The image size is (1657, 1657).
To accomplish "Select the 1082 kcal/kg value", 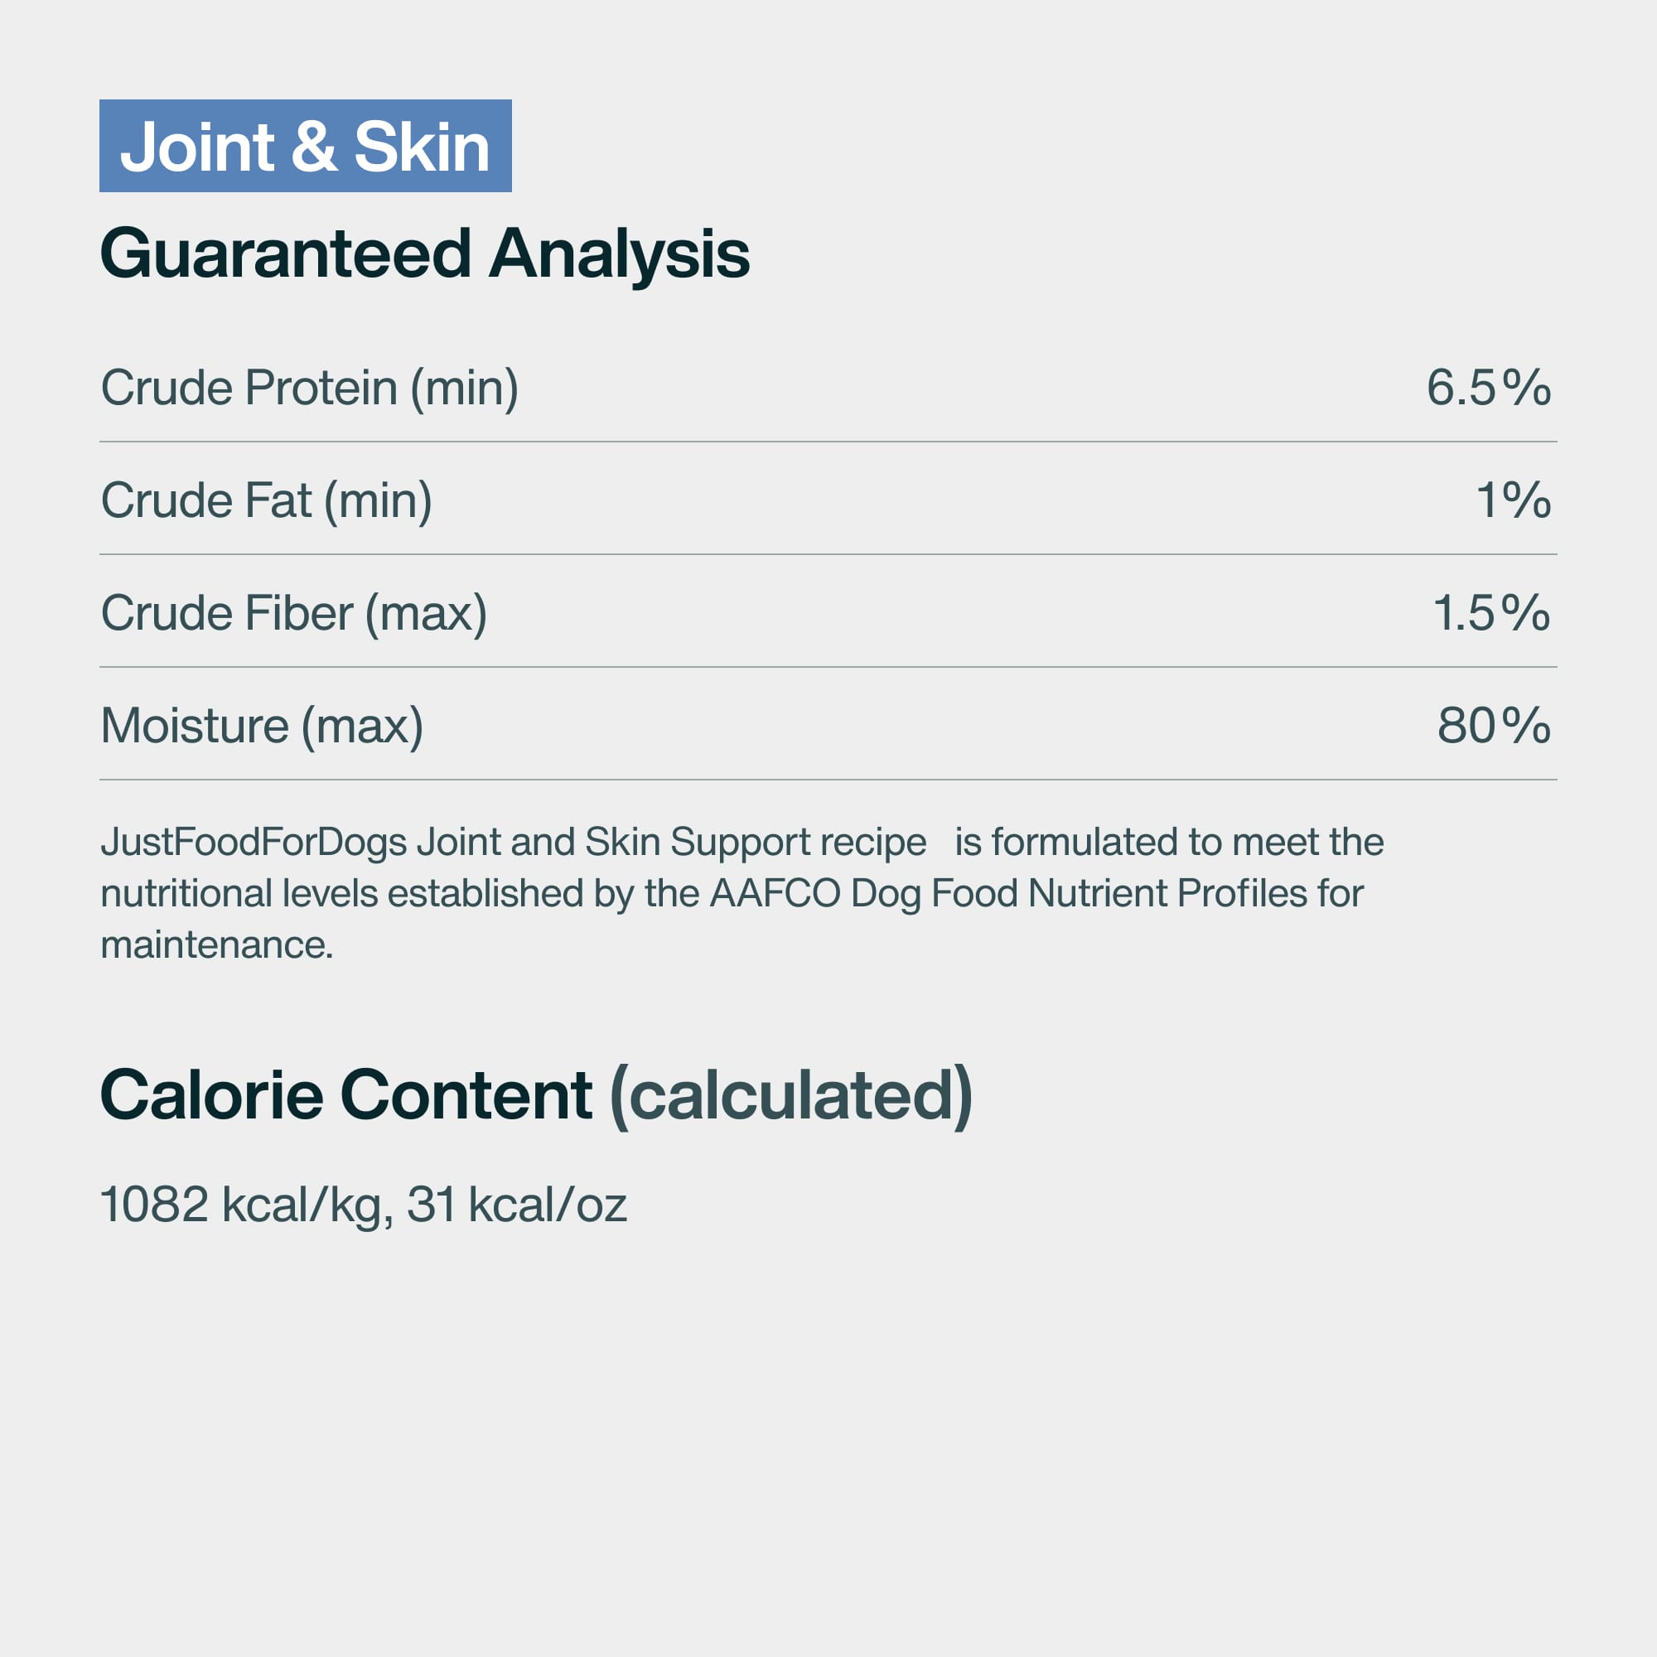I will (x=247, y=1205).
